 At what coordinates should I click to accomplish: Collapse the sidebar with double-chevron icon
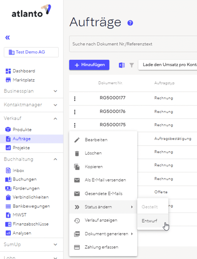(x=8, y=38)
